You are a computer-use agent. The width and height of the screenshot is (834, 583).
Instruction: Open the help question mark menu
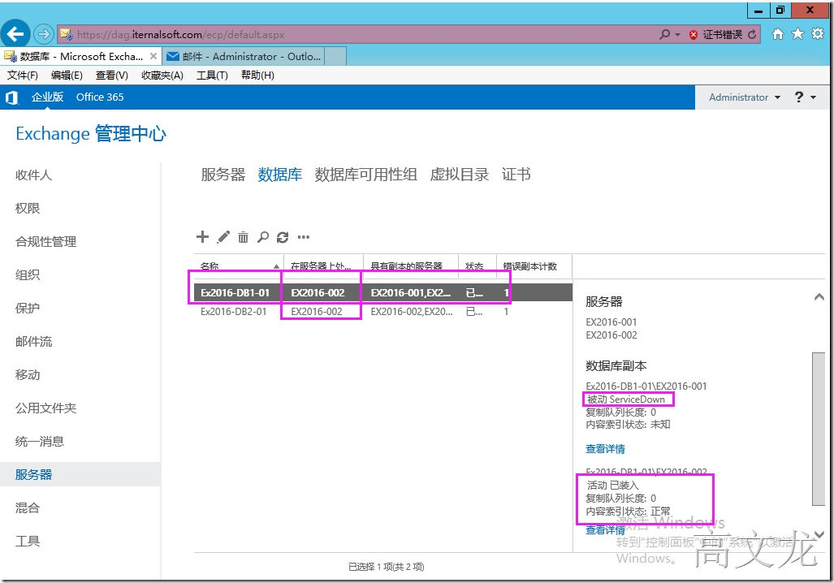pos(806,97)
